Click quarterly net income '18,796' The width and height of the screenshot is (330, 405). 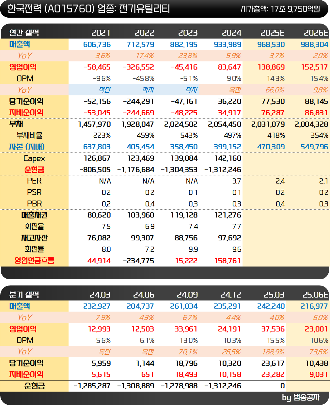point(186,364)
